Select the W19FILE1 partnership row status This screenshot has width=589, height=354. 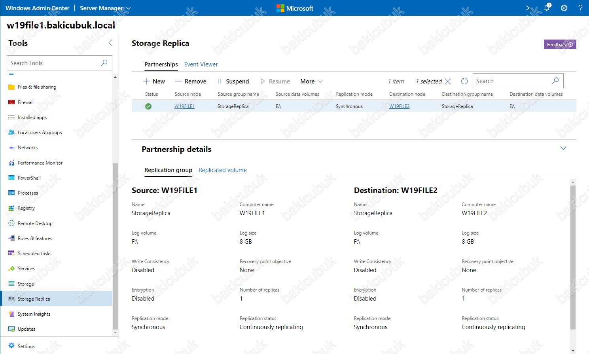pos(148,106)
